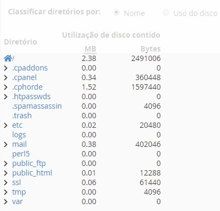Expand the tmp directory
The image size is (220, 211).
tap(6, 192)
